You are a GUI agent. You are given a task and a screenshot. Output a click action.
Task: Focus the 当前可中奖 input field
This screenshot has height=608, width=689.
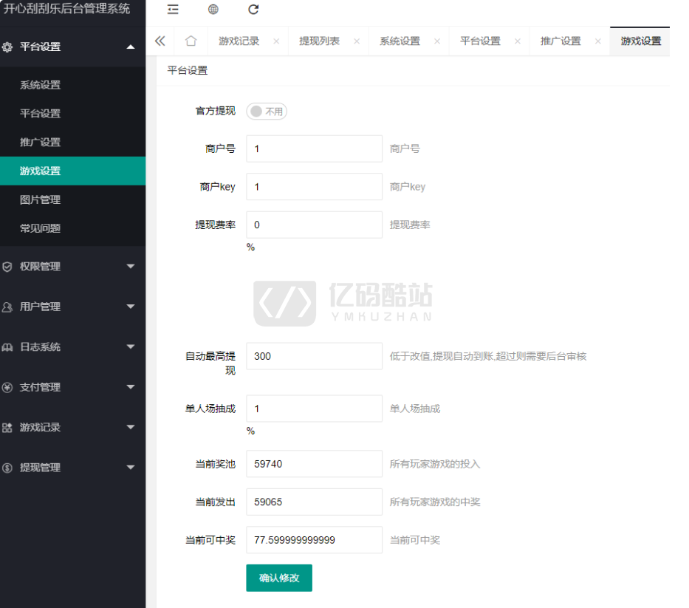[x=314, y=540]
